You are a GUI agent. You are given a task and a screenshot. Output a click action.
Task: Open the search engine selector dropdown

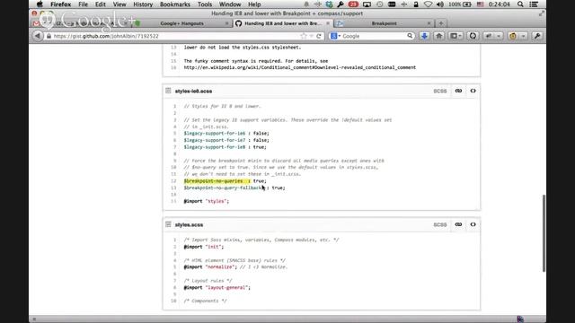(x=335, y=36)
